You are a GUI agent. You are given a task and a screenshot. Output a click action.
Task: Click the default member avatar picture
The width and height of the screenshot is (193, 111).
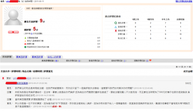point(13,16)
